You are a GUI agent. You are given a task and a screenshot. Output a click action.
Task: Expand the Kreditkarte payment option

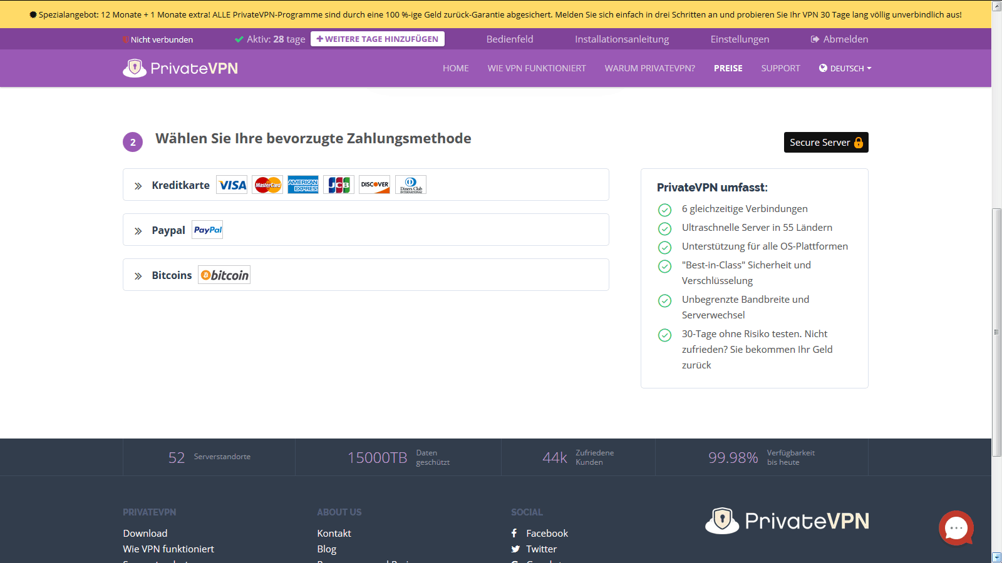(x=366, y=185)
